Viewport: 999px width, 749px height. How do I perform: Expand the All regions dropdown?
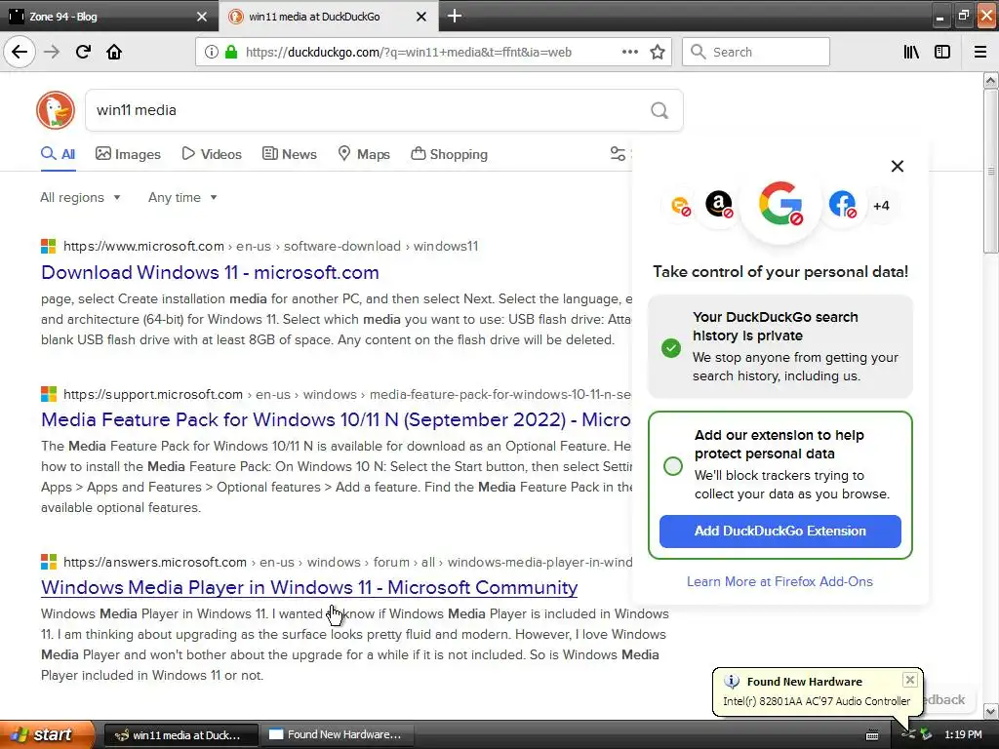80,197
